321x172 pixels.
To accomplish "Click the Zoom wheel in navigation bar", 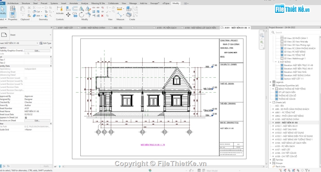I will click(262, 35).
